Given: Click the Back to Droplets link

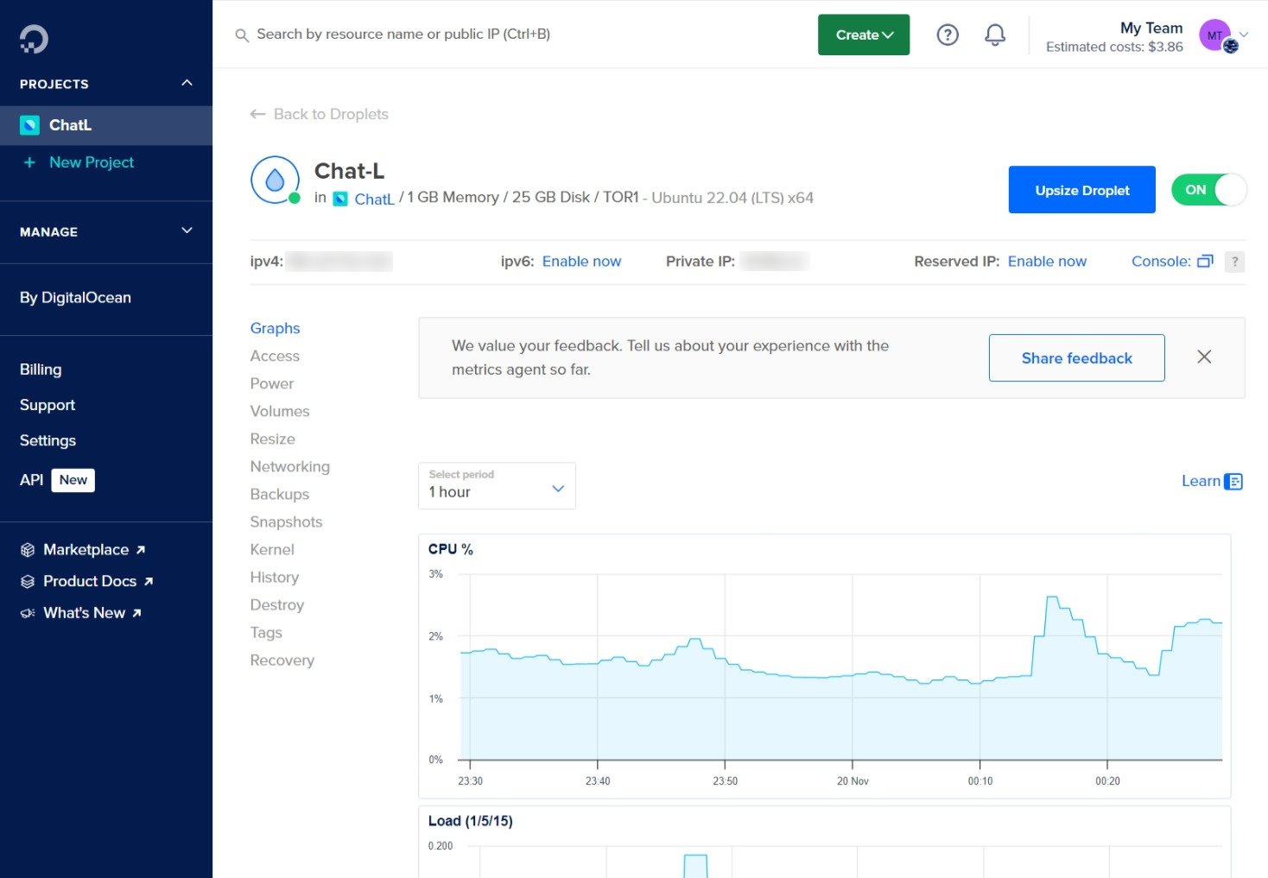Looking at the screenshot, I should coord(331,114).
